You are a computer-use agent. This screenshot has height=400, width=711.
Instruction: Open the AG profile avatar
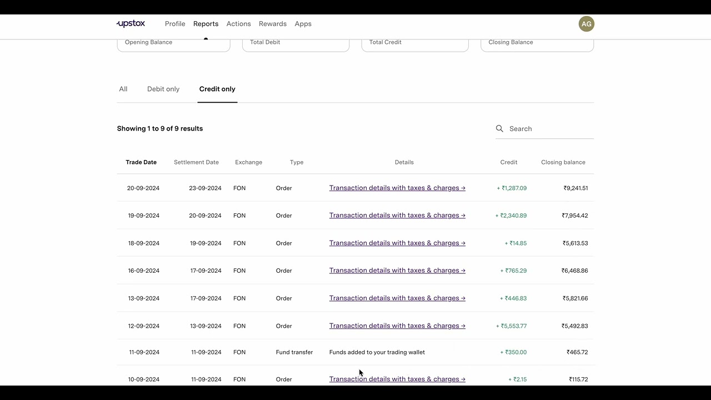pos(586,24)
